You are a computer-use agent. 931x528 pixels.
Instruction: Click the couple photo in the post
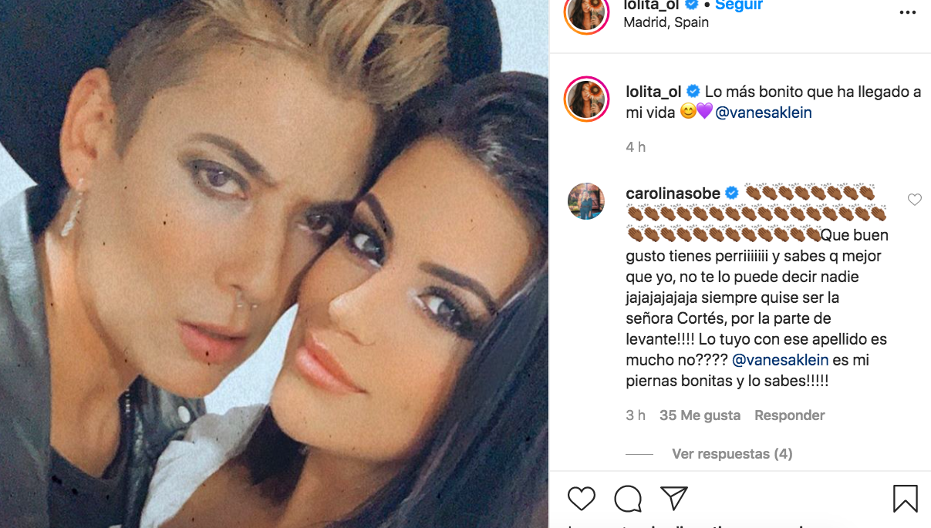[x=274, y=264]
